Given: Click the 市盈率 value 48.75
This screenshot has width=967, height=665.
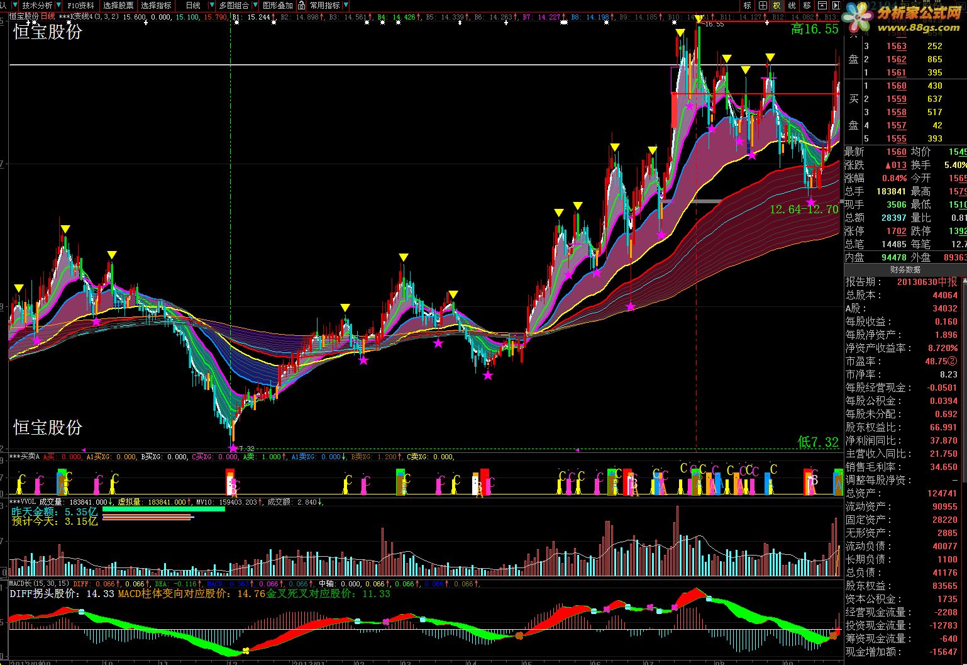Looking at the screenshot, I should pyautogui.click(x=936, y=361).
